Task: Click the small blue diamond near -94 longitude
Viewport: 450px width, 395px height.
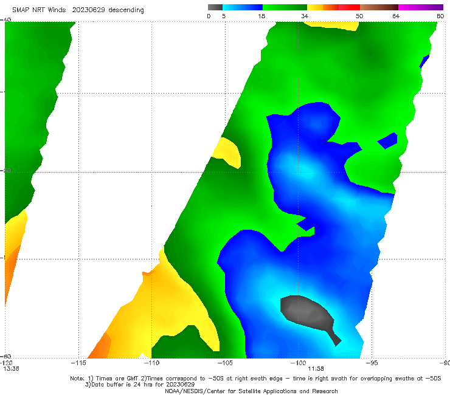Action: point(387,140)
